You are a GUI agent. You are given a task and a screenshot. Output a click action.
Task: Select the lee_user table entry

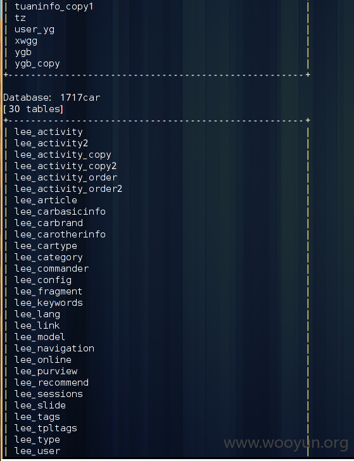pyautogui.click(x=37, y=451)
